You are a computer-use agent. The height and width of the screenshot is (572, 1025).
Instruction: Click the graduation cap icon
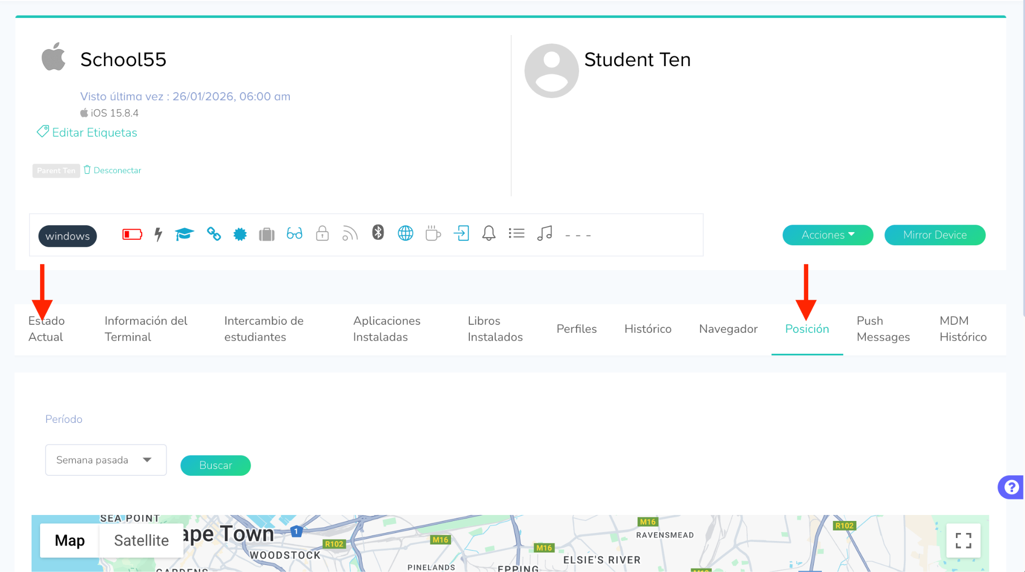click(184, 234)
